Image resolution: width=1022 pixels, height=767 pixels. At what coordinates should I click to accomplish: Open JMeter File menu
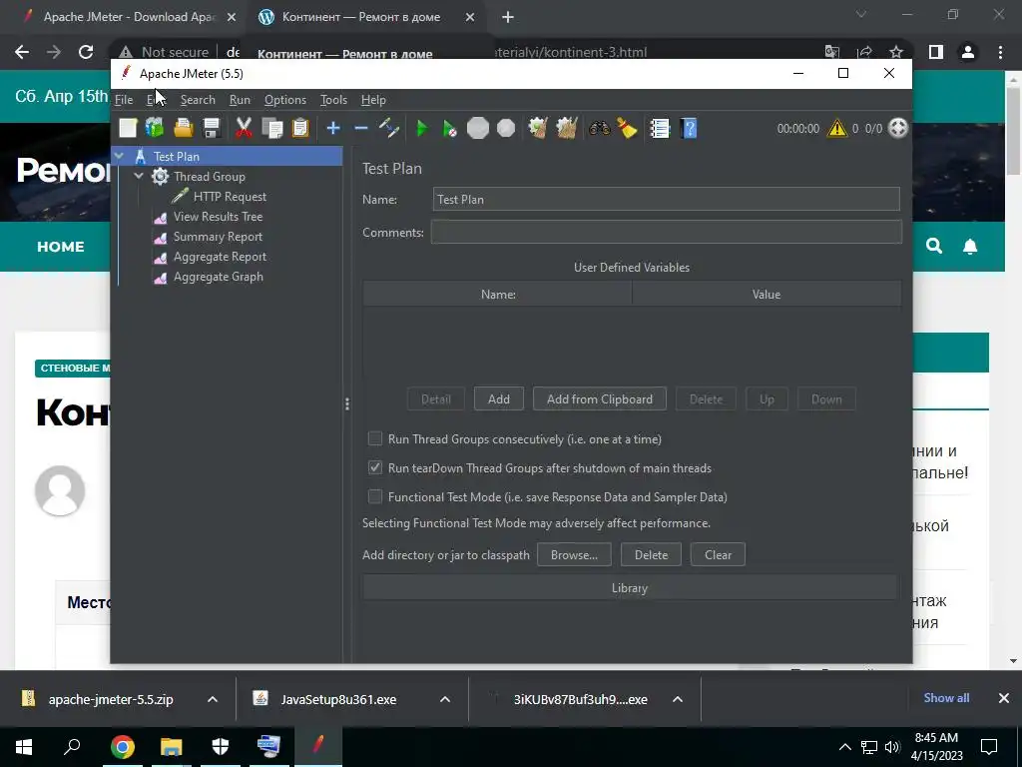coord(124,100)
